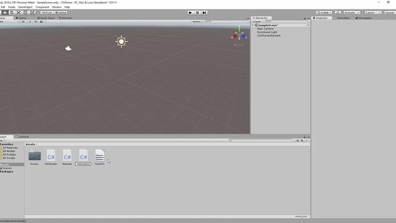Switch to the Navigation tab
The width and height of the screenshot is (396, 223).
[363, 18]
